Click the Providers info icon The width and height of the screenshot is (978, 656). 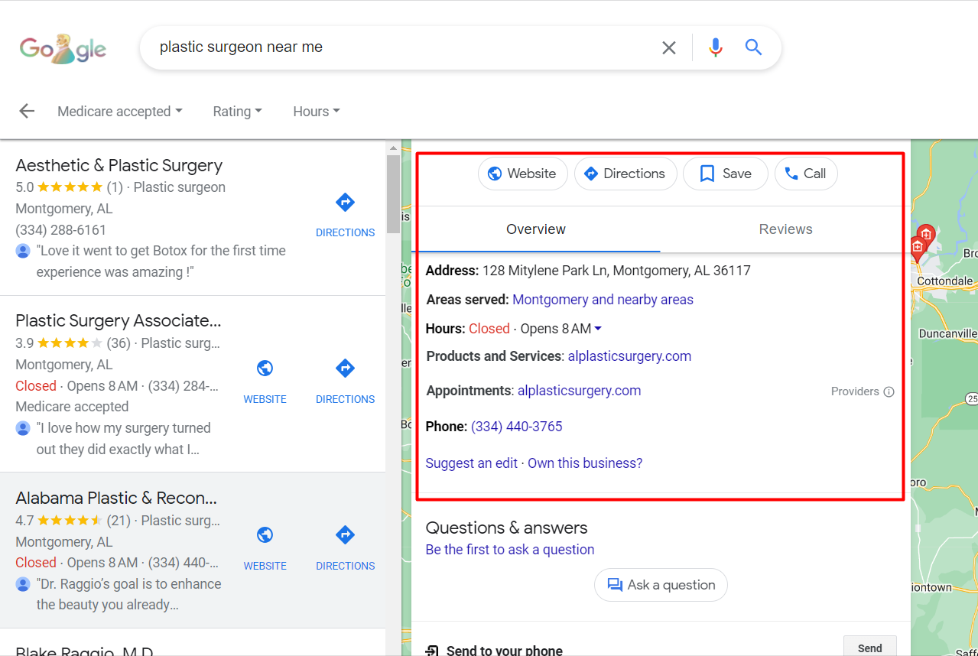click(889, 391)
